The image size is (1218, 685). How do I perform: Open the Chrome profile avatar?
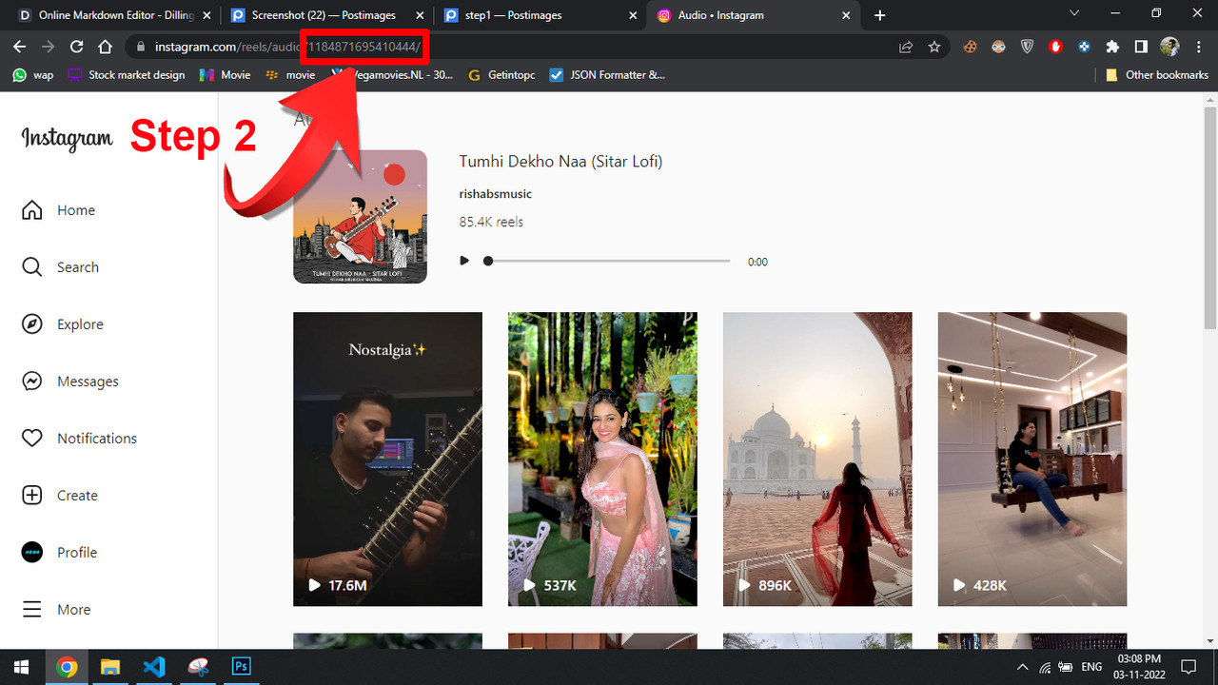pos(1169,47)
